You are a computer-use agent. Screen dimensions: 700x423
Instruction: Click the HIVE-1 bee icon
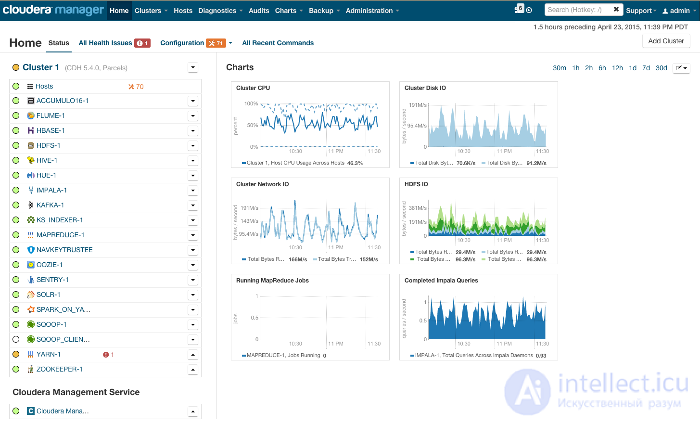click(x=31, y=161)
